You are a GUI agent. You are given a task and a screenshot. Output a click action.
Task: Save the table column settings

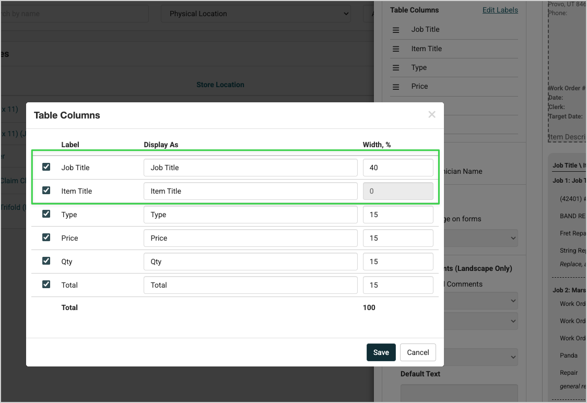(x=381, y=352)
